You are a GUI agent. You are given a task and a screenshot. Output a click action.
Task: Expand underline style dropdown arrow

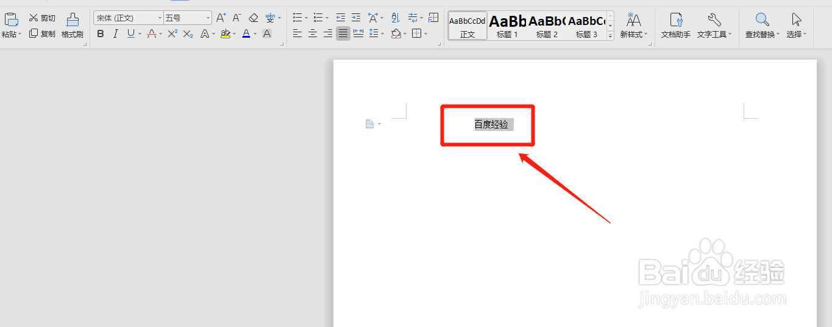140,34
